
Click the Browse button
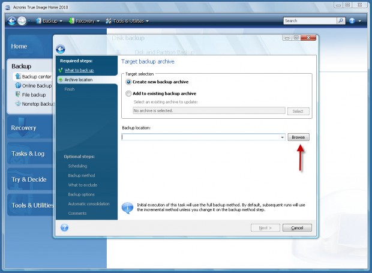click(298, 137)
